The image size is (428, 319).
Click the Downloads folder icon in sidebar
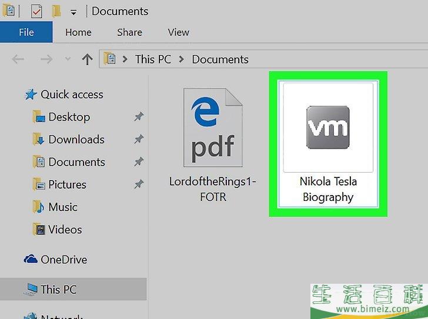(x=39, y=139)
